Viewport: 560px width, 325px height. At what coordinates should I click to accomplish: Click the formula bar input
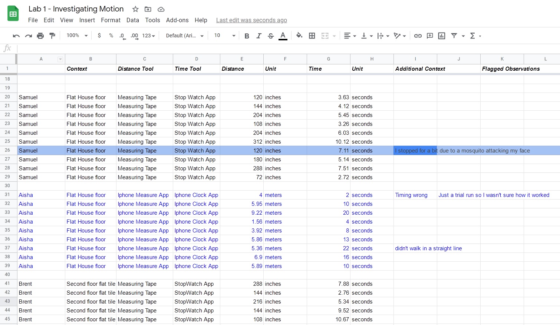(288, 48)
